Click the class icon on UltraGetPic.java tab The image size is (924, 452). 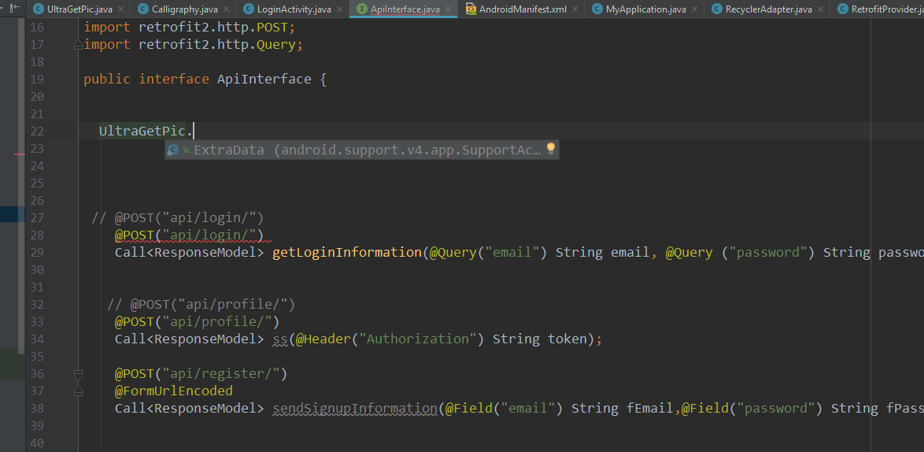(38, 9)
